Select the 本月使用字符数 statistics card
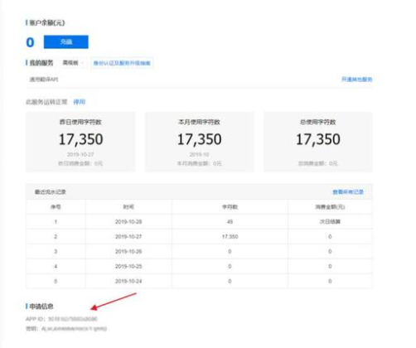Screen dimensions: 416x348 pos(199,142)
